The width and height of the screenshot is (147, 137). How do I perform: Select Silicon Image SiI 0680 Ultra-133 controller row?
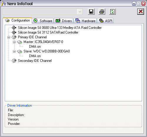(60, 28)
